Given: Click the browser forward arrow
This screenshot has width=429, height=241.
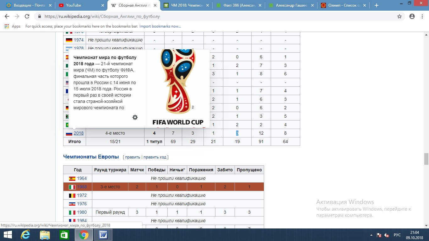Looking at the screenshot, I should click(x=17, y=16).
